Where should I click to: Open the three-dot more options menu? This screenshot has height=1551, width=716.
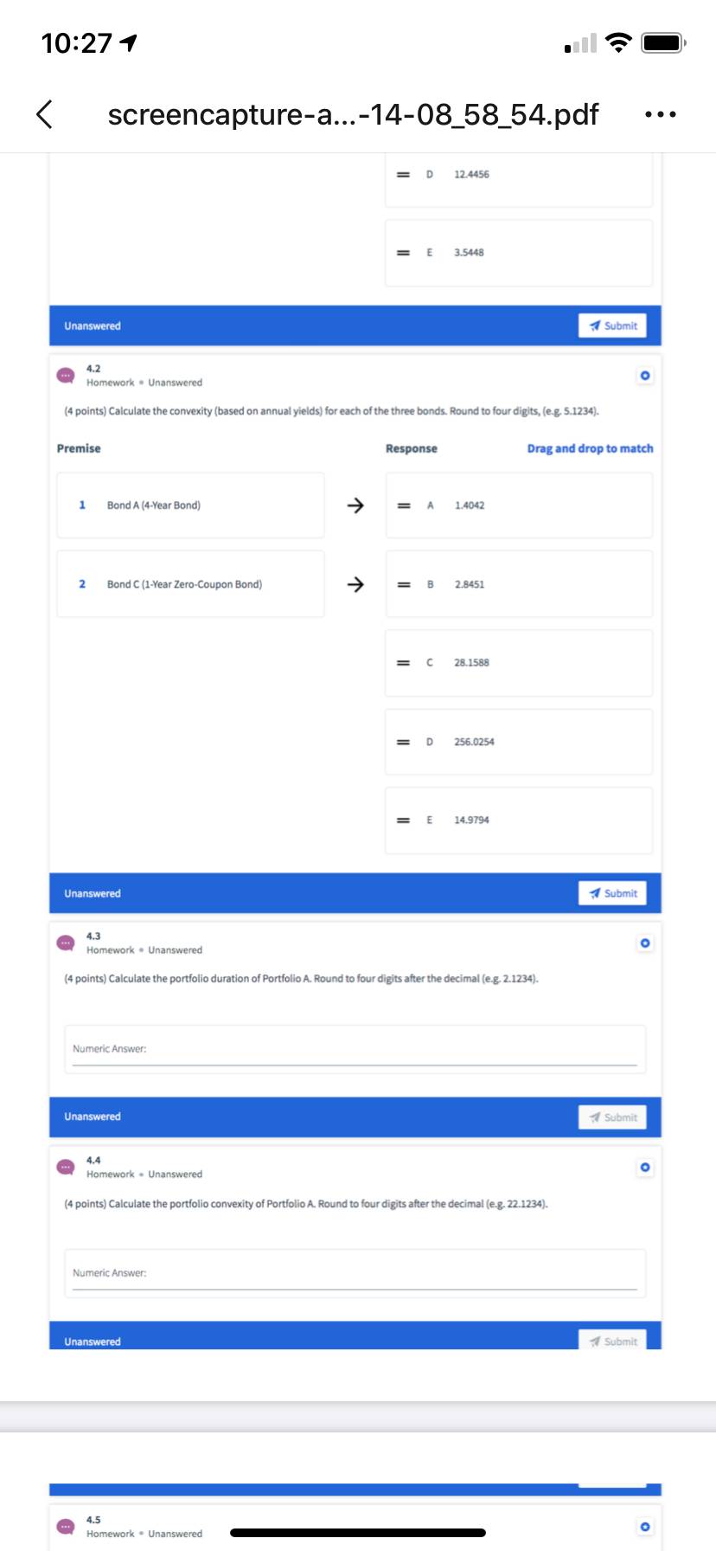click(661, 114)
